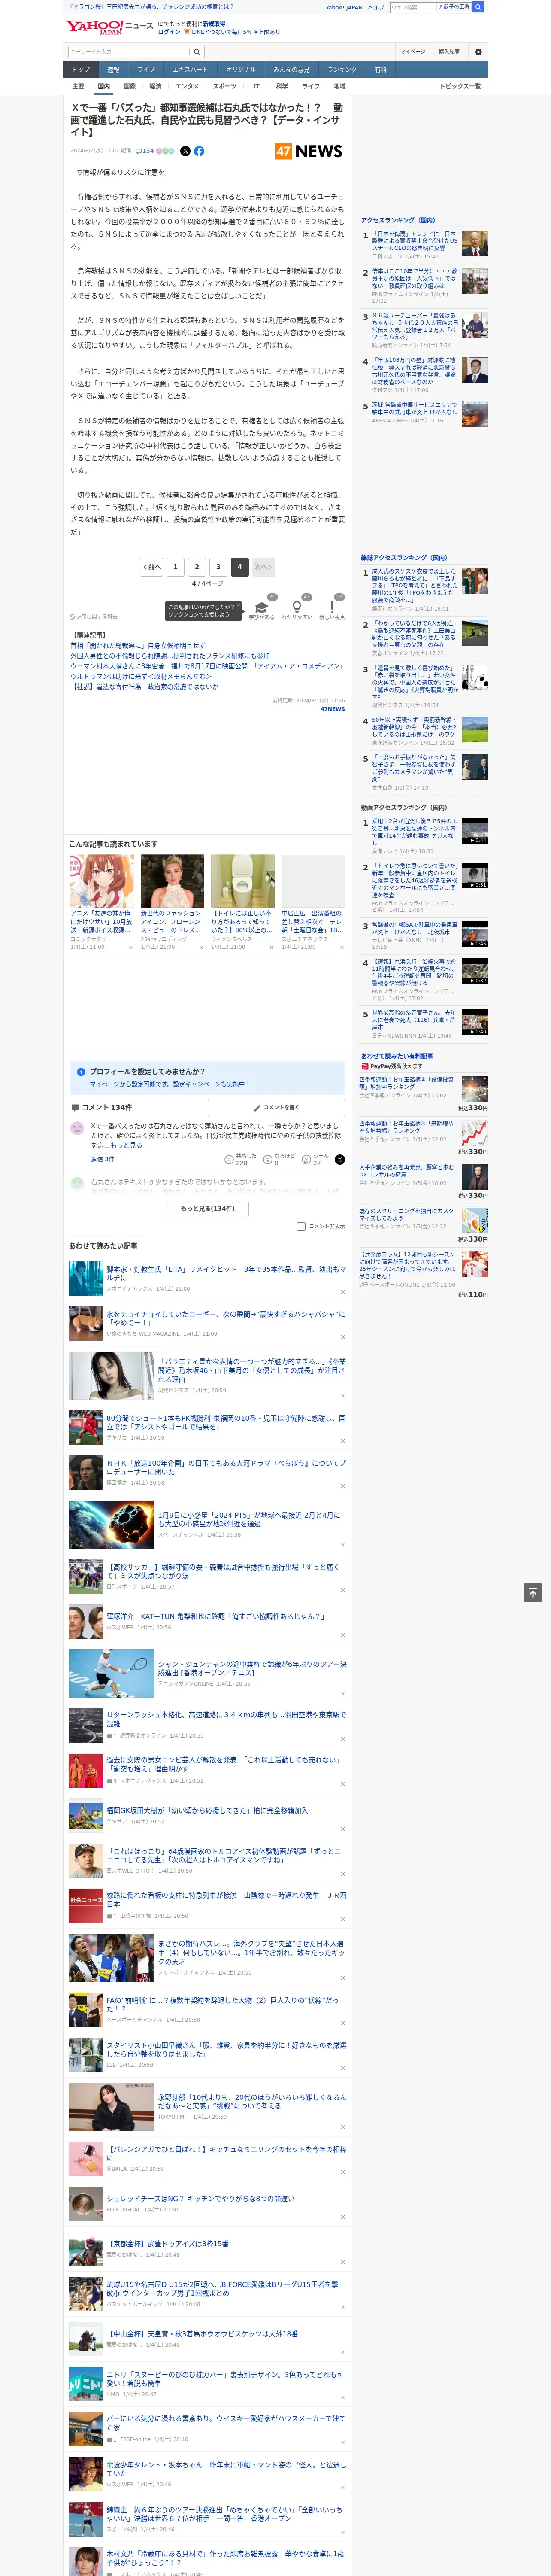Click the keyword search input field
The height and width of the screenshot is (2576, 551).
(129, 52)
